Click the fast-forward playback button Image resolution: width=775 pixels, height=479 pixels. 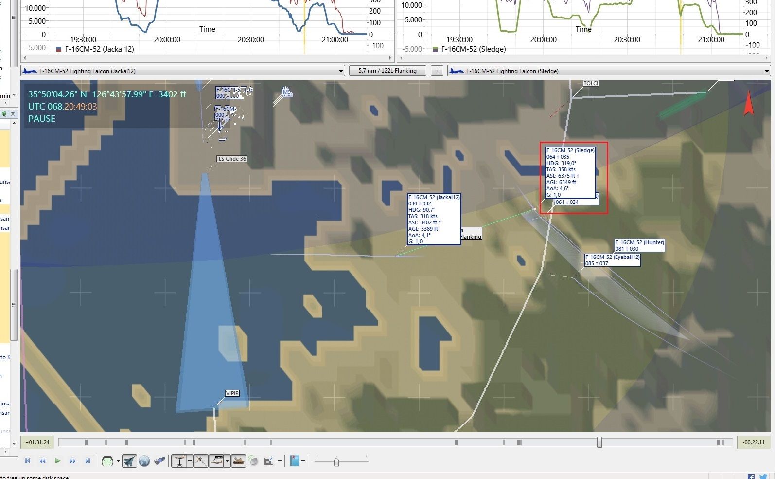[x=72, y=461]
